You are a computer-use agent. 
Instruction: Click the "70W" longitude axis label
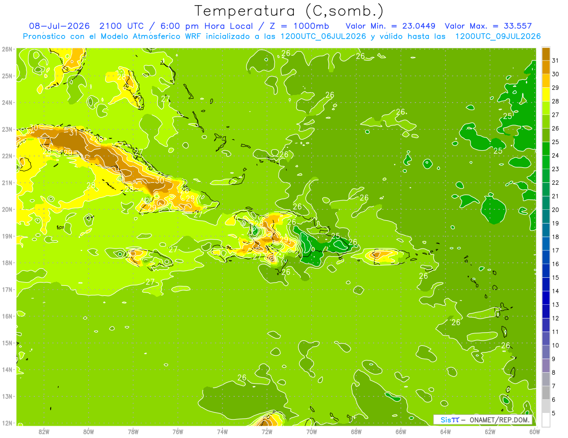(311, 431)
